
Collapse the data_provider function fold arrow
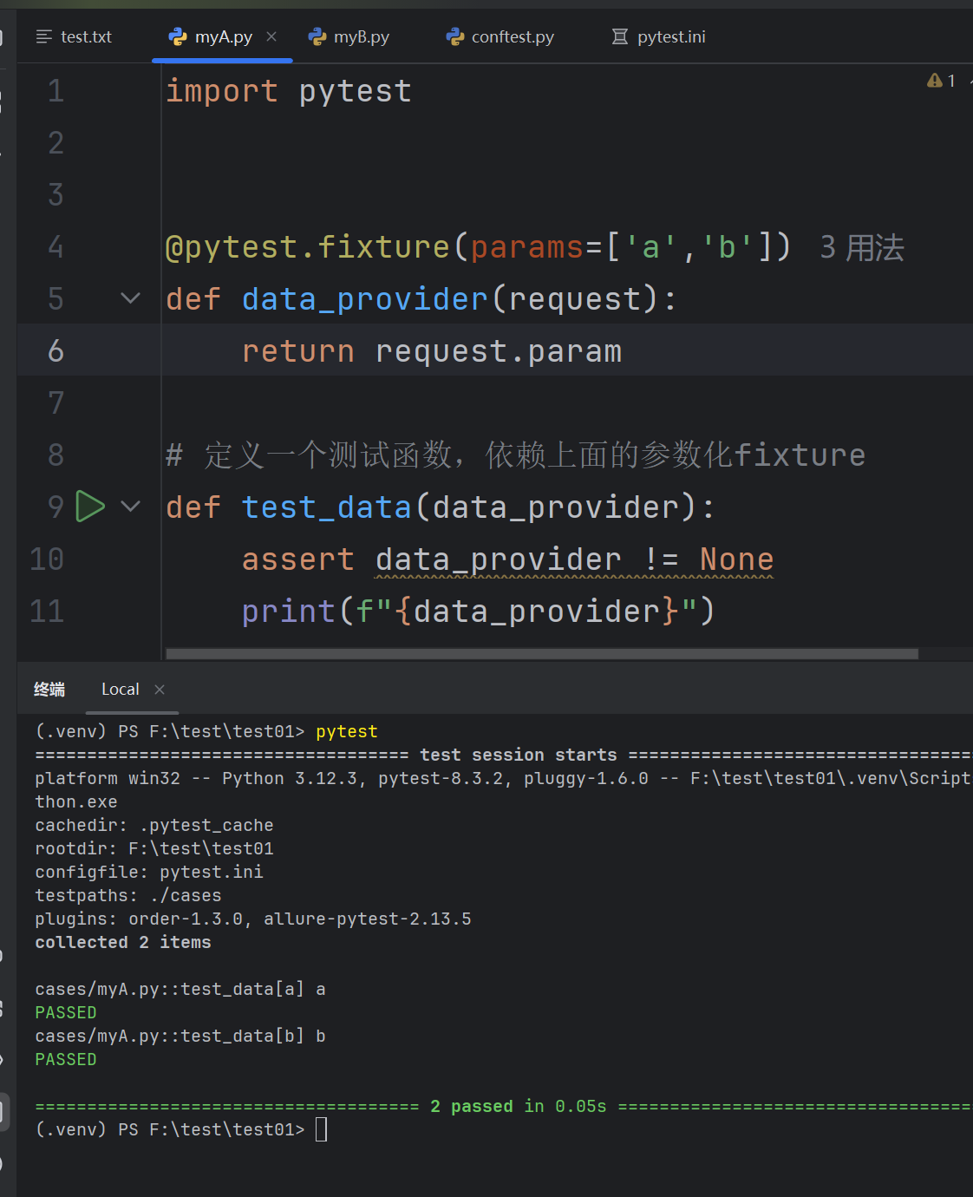(x=130, y=298)
